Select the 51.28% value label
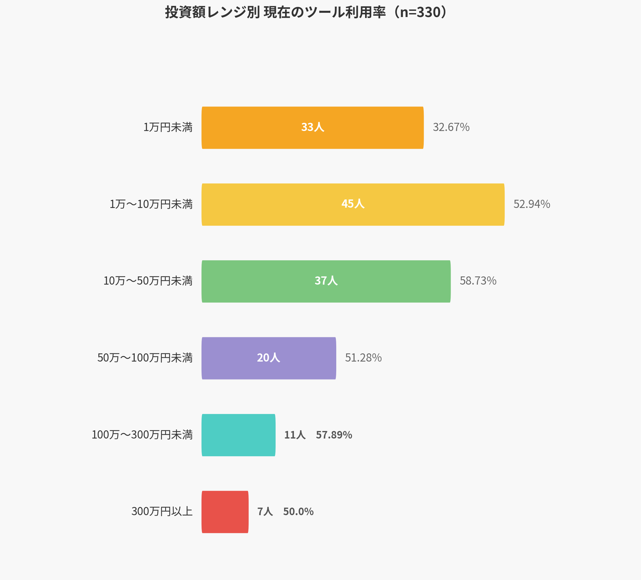 pyautogui.click(x=363, y=358)
